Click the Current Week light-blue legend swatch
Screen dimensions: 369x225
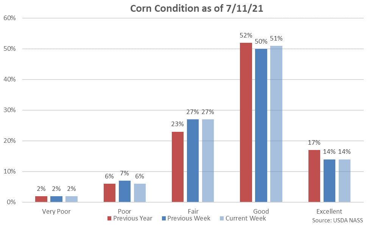click(222, 219)
